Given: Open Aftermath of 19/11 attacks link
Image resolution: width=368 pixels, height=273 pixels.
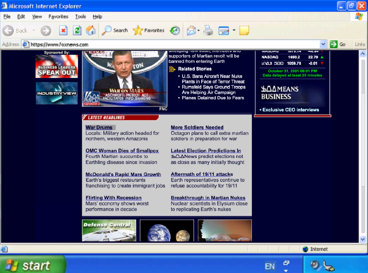Looking at the screenshot, I should (x=202, y=174).
